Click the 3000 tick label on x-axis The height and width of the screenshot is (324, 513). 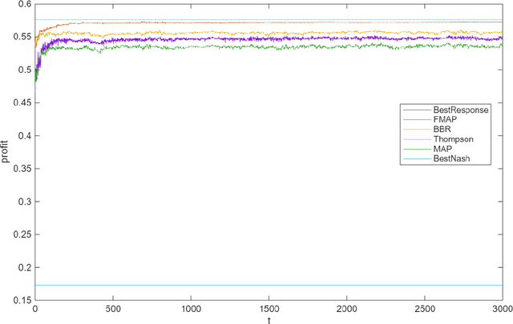[x=501, y=309]
